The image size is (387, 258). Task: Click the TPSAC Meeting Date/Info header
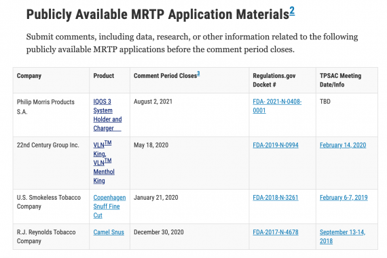[347, 81]
